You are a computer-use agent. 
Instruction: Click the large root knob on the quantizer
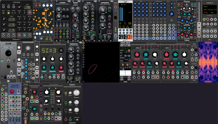(28, 48)
